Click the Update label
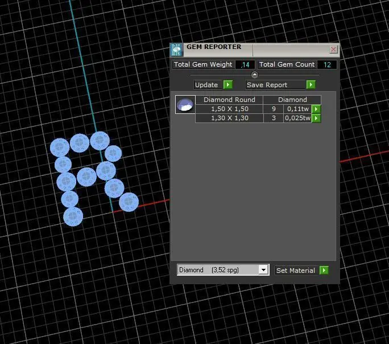The image size is (389, 344). (206, 85)
